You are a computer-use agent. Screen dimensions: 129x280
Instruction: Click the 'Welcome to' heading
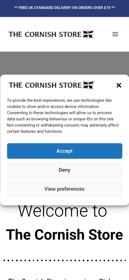(x=63, y=211)
